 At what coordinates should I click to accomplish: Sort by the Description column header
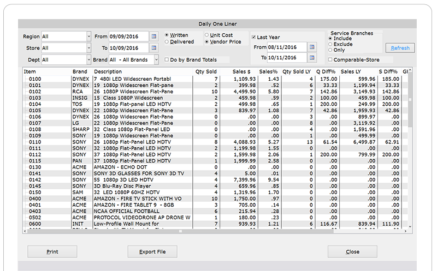pyautogui.click(x=108, y=71)
